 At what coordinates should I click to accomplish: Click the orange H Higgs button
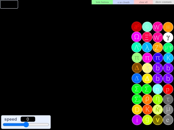(168, 27)
